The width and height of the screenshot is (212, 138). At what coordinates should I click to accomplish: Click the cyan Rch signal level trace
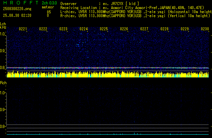pos(108,134)
